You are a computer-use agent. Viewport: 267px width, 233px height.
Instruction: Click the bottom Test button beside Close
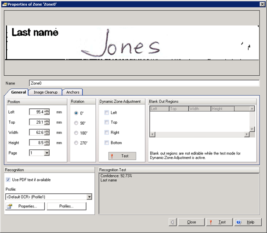tap(219, 222)
